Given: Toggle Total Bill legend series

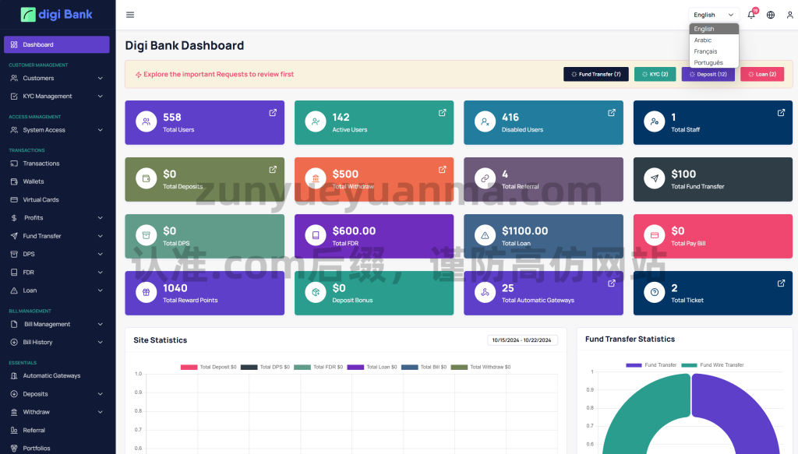Looking at the screenshot, I should 424,367.
